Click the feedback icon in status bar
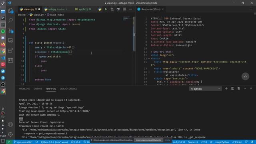The image size is (256, 144). [x=246, y=142]
